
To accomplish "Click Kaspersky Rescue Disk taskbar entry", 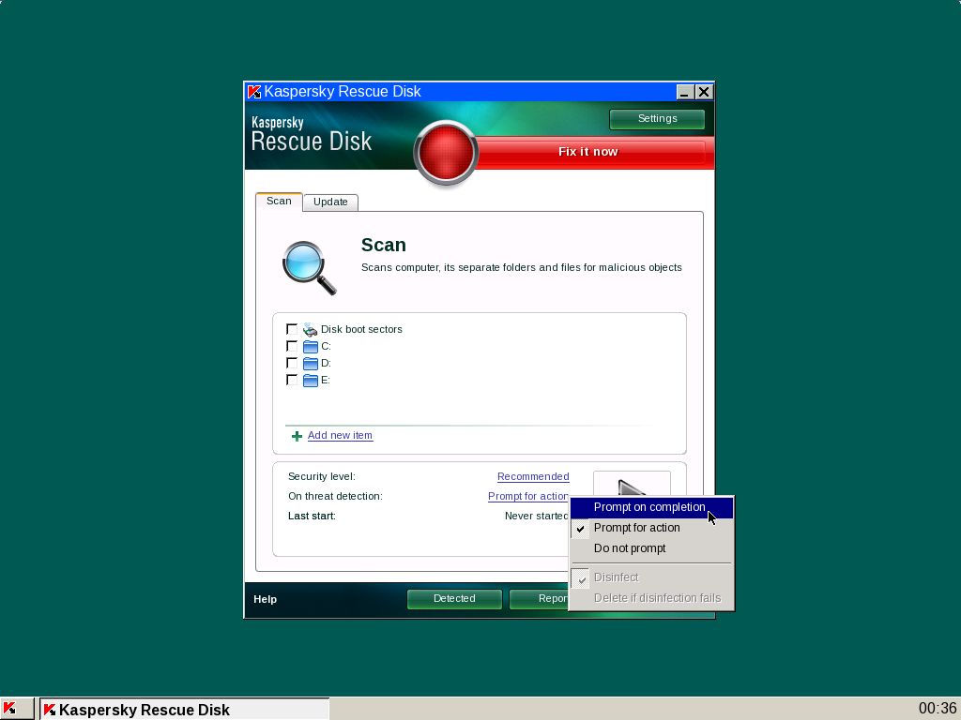I will pos(185,709).
